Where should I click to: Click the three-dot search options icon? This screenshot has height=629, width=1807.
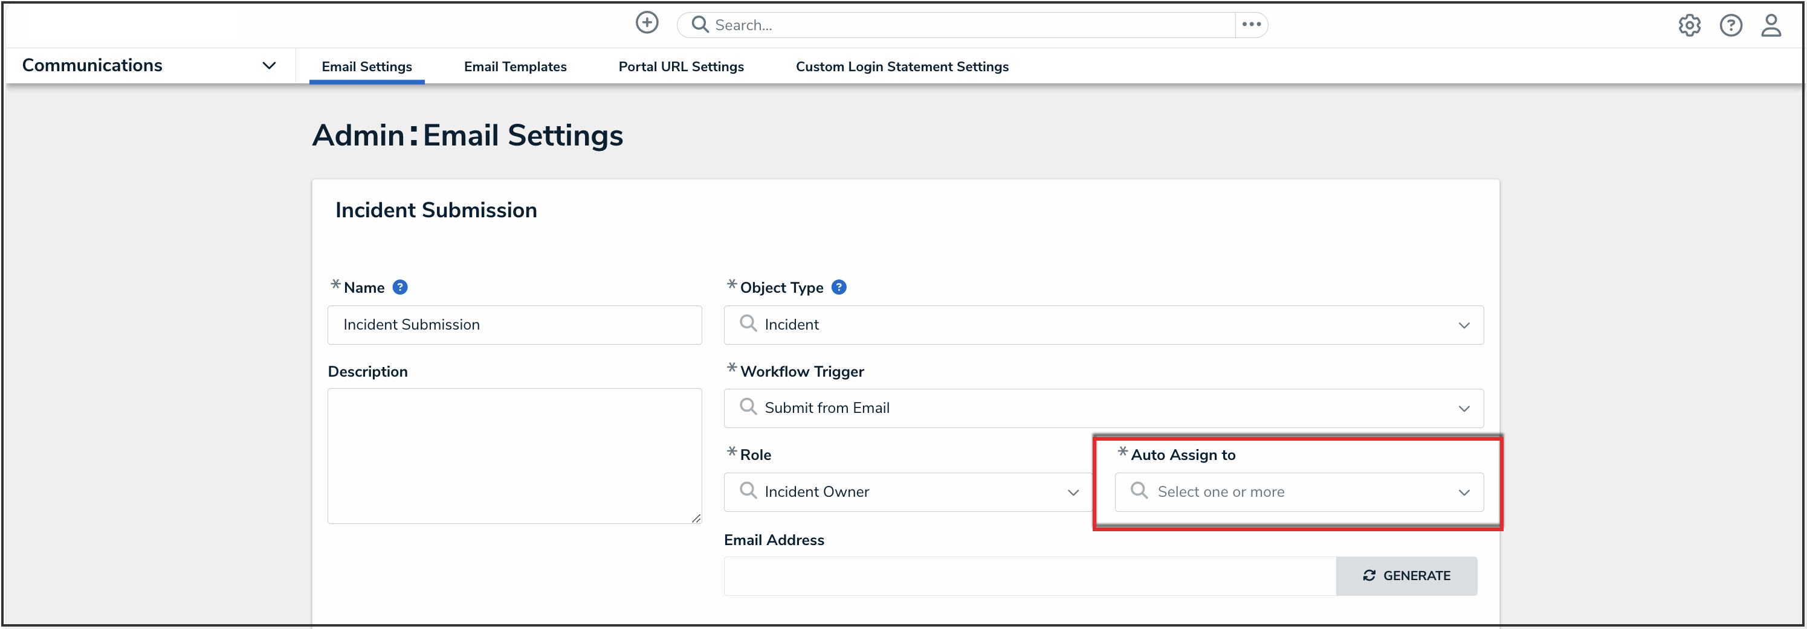click(1251, 25)
